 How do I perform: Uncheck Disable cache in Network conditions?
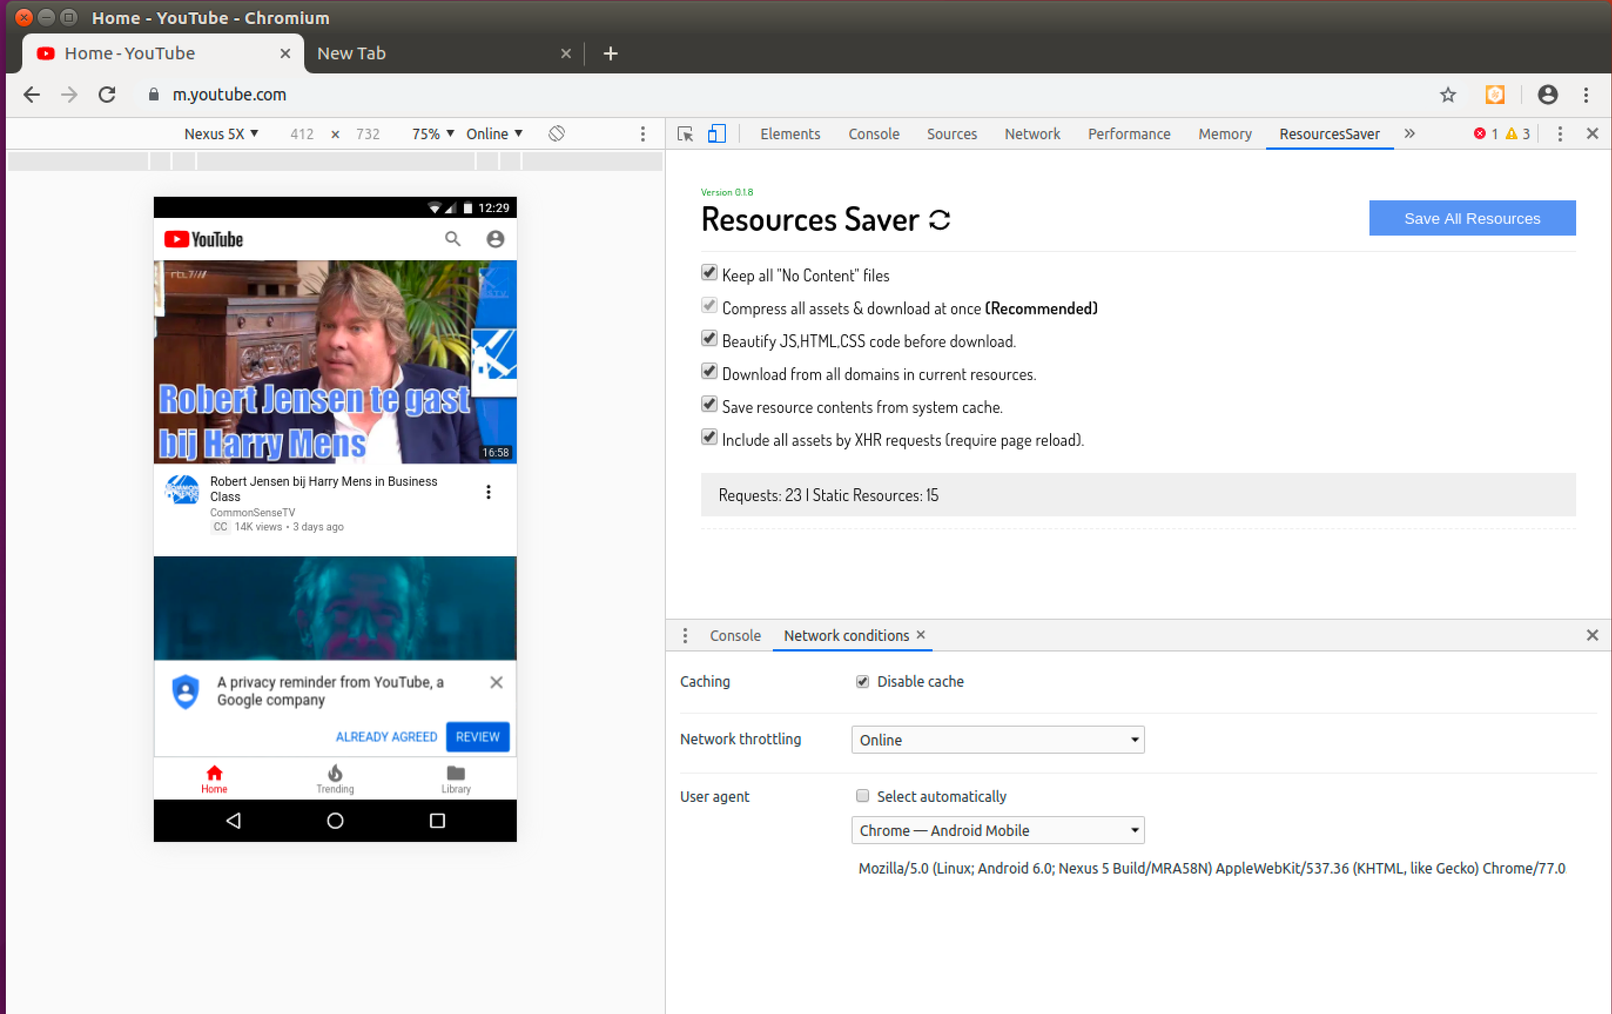pos(862,681)
